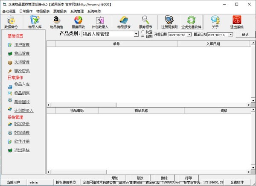Open the 系统帮助 menu

(x=94, y=11)
